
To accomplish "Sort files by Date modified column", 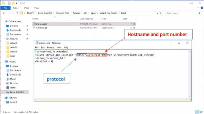I will click(x=86, y=19).
